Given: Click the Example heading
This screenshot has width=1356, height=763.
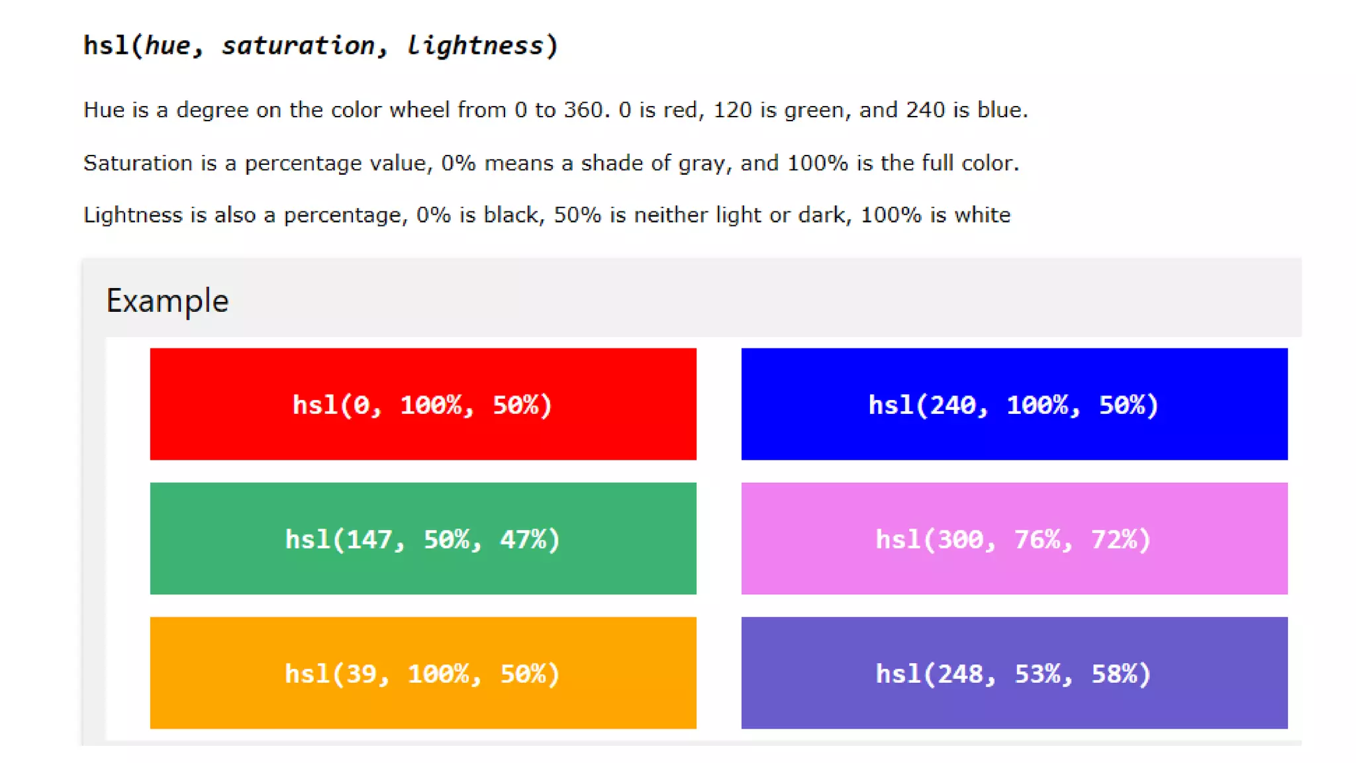Looking at the screenshot, I should click(168, 301).
